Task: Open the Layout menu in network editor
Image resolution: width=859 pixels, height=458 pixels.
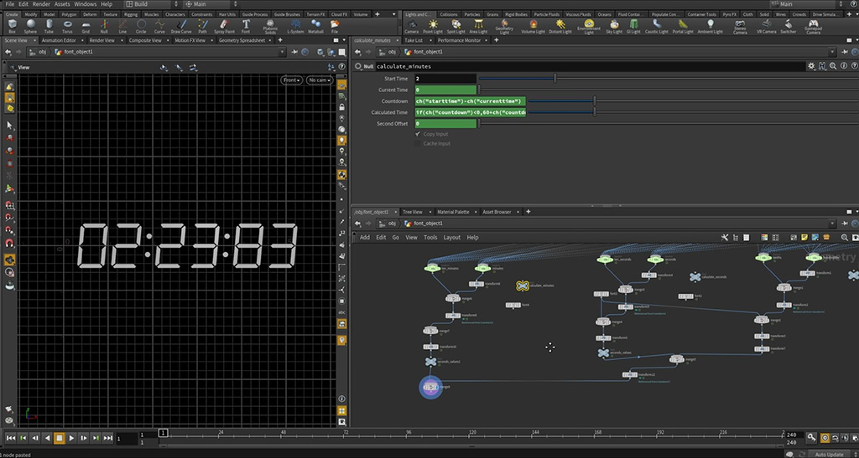Action: tap(451, 237)
